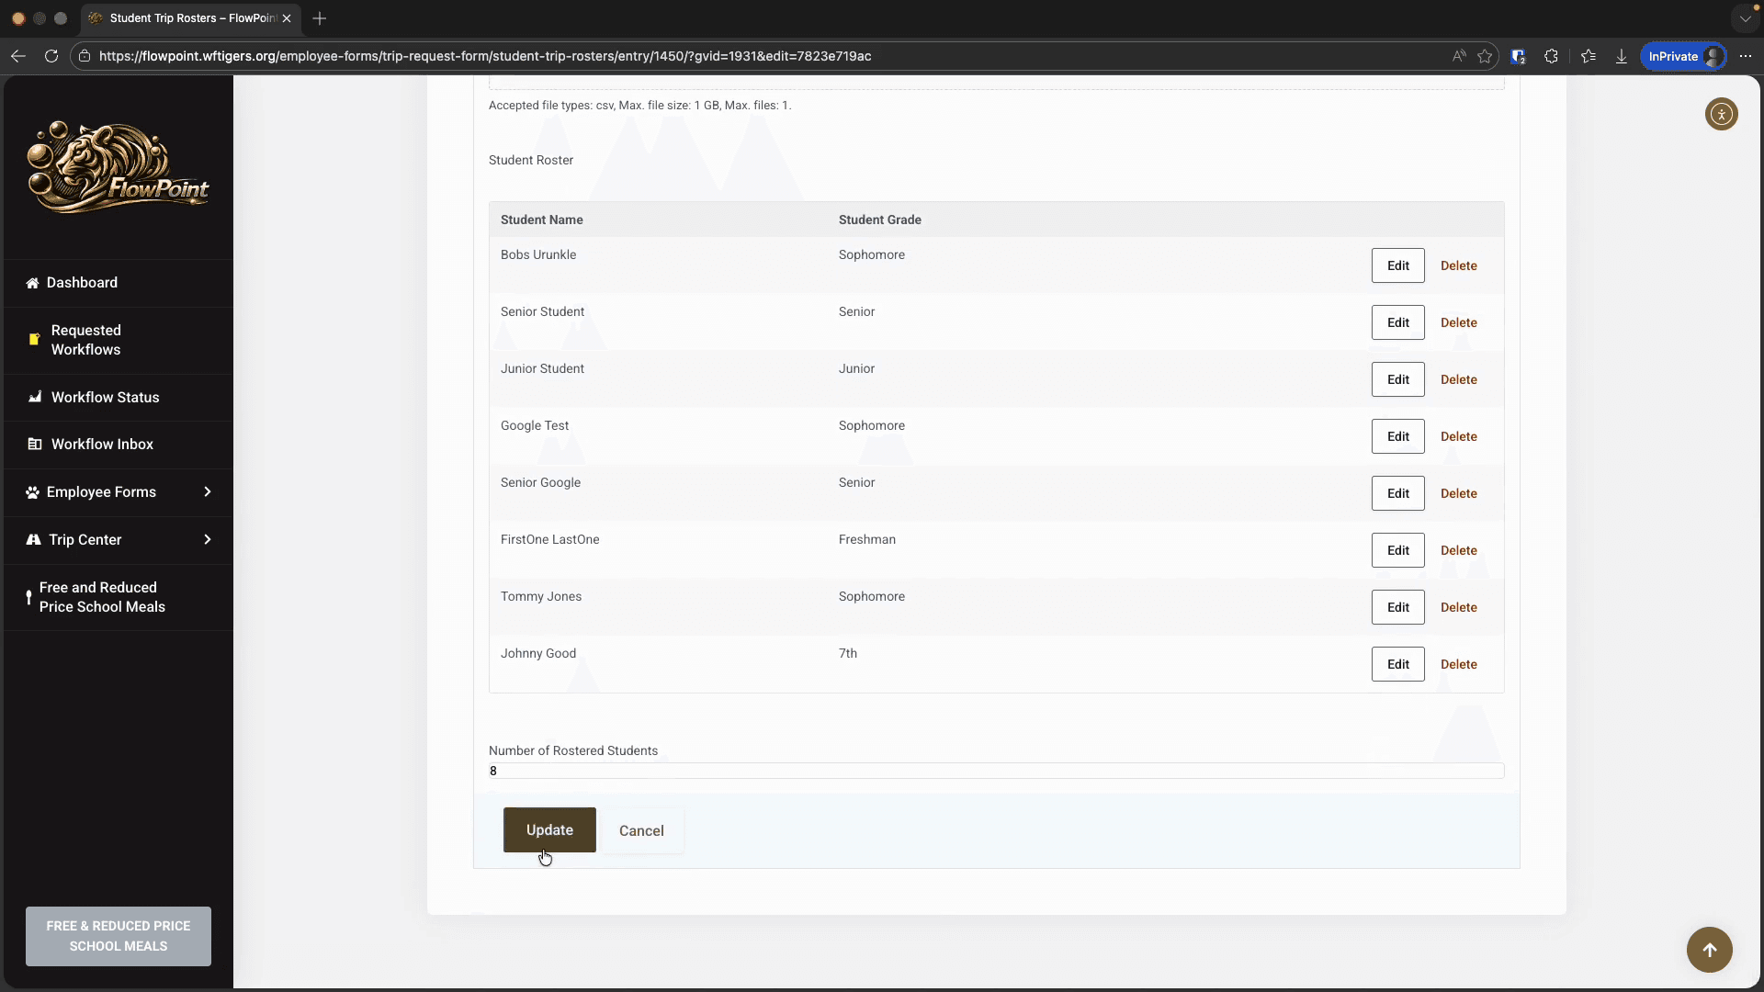Edit the Google Test row
Viewport: 1764px width, 992px height.
pyautogui.click(x=1397, y=436)
